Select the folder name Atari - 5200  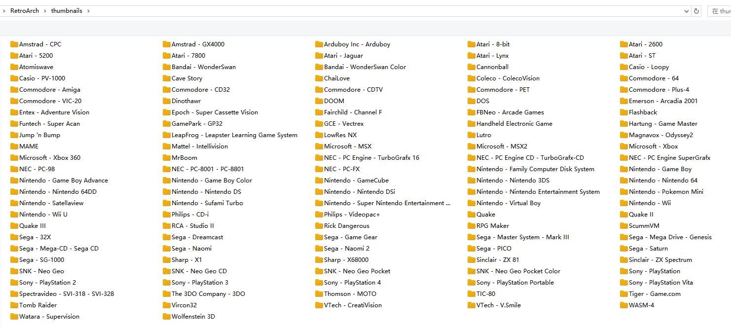[x=36, y=56]
